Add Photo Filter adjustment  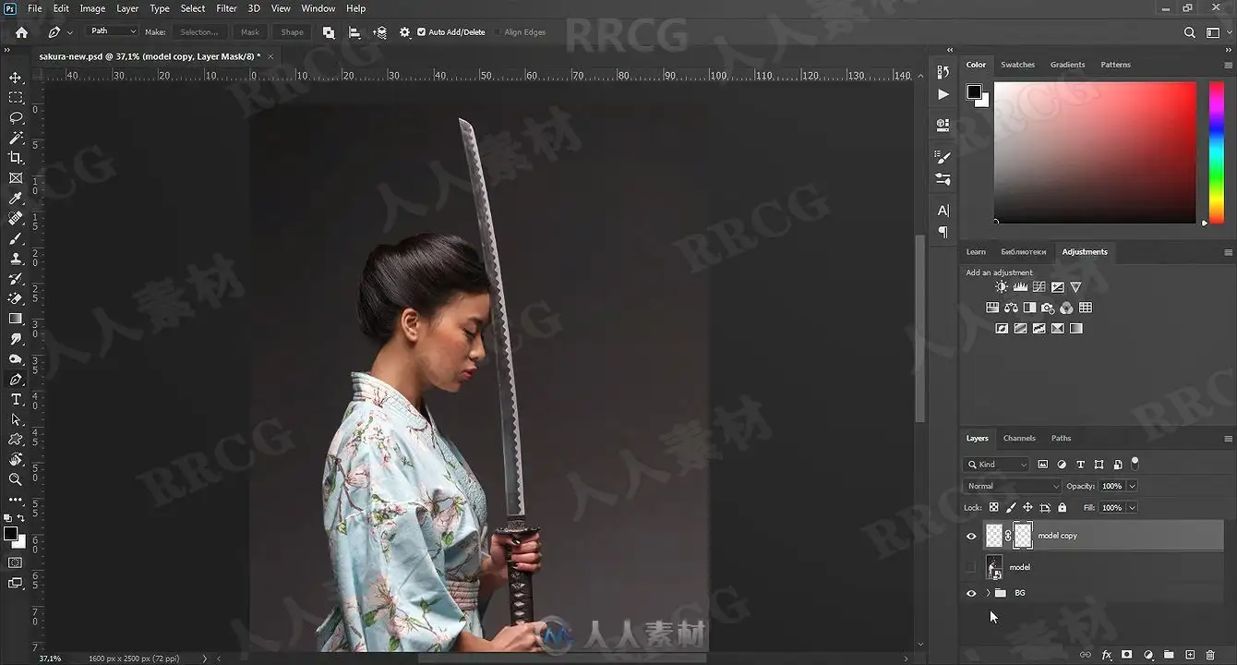coord(1048,308)
